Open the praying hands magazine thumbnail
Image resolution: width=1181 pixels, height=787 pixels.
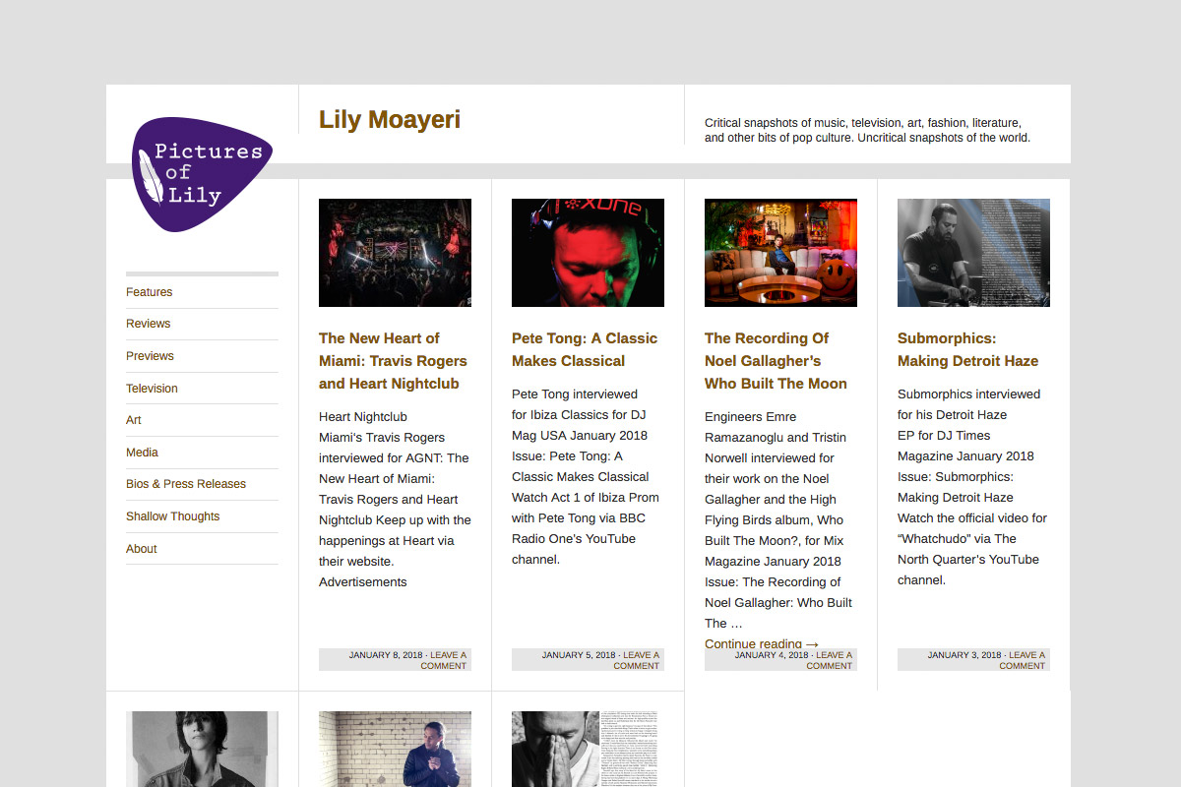588,749
